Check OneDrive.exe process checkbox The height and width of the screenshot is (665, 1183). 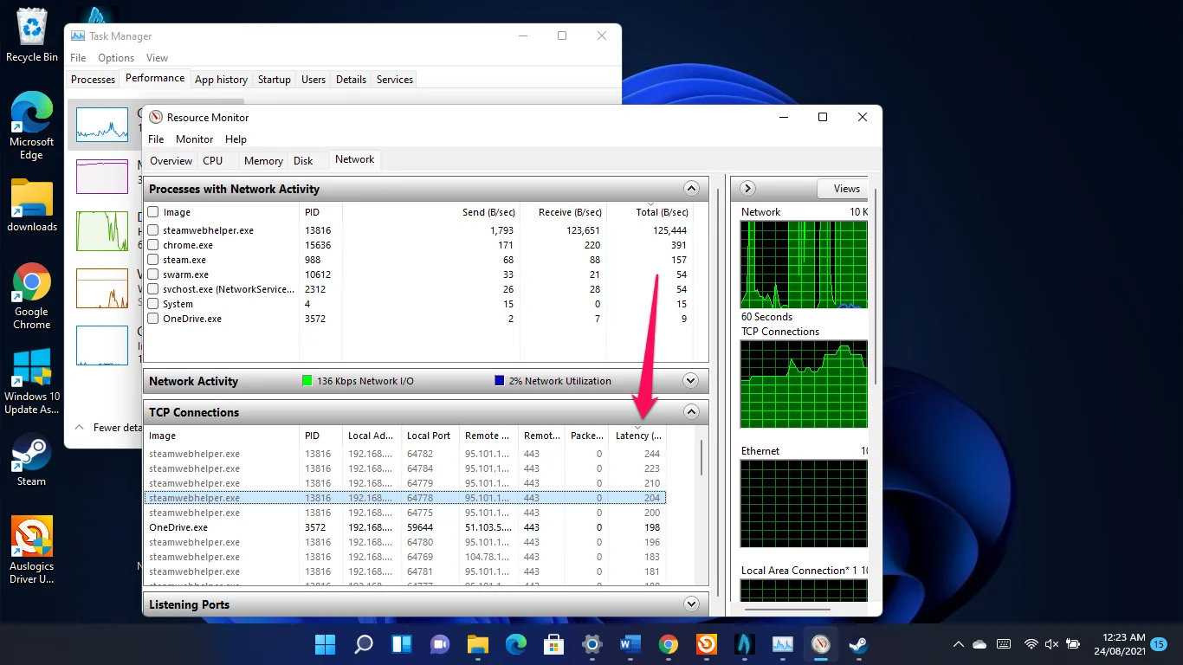153,319
